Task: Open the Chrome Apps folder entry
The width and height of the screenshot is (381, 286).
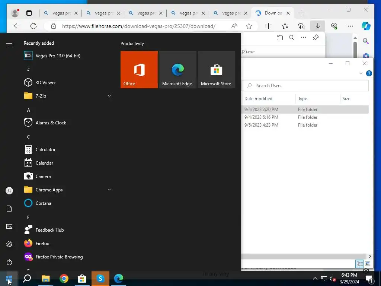Action: [x=67, y=190]
